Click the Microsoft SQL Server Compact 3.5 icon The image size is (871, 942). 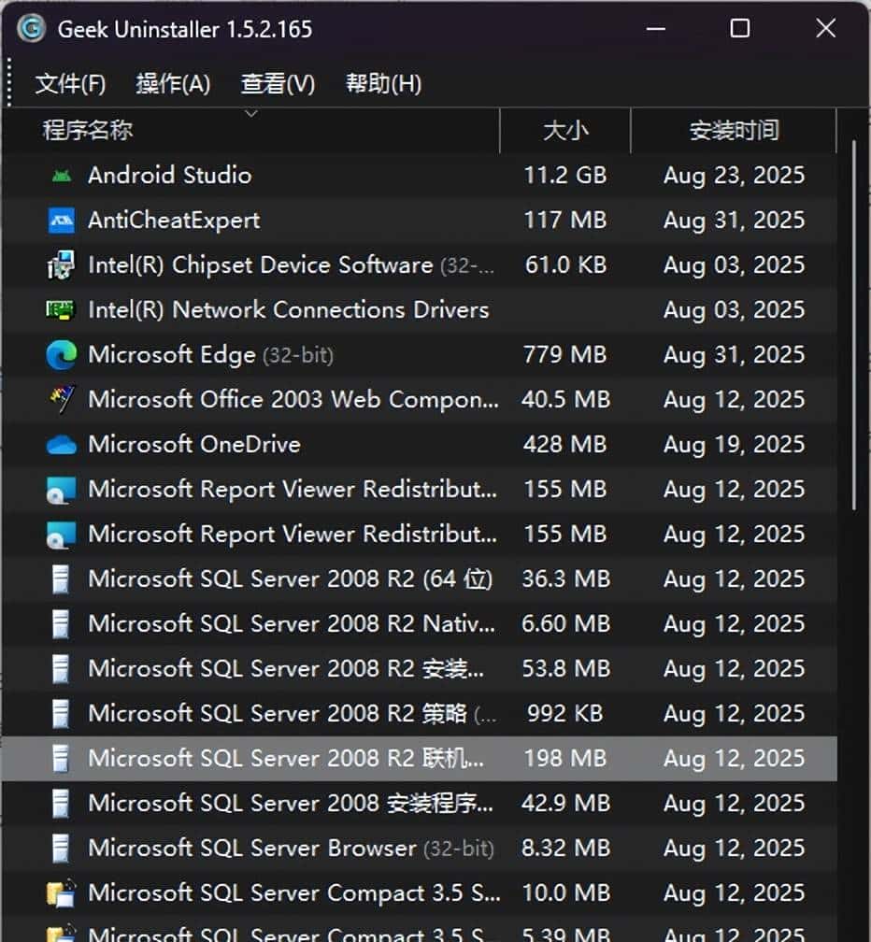coord(61,892)
